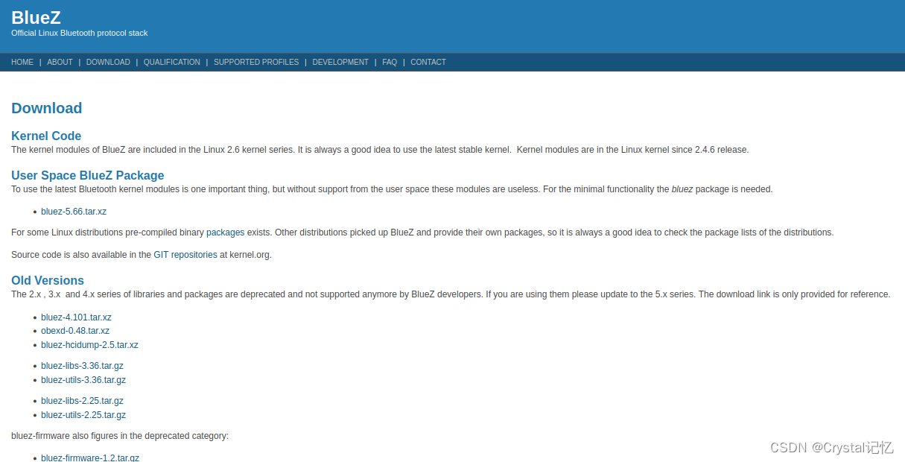This screenshot has height=462, width=905.
Task: Click the Old Versions heading
Action: (48, 280)
